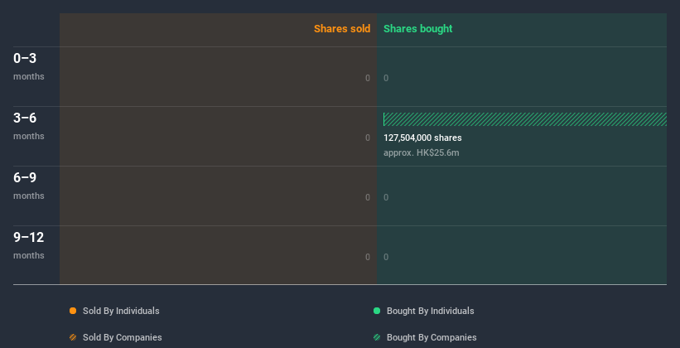Click the Shares bought column header
This screenshot has width=680, height=348.
(418, 29)
